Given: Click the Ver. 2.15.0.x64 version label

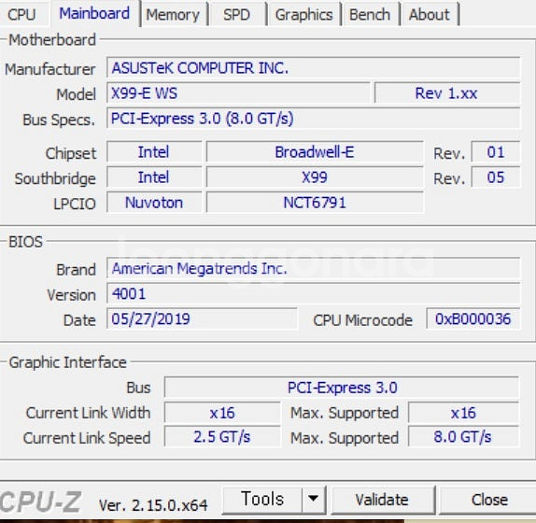Looking at the screenshot, I should coord(153,505).
